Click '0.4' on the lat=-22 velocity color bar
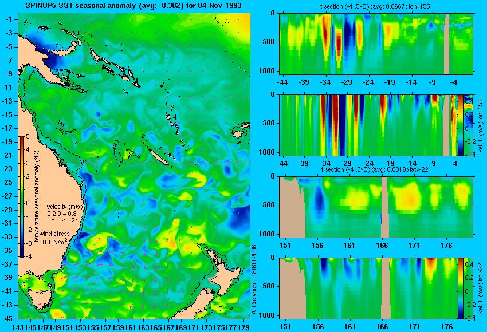Screen dimensions: 487x332 468,264
